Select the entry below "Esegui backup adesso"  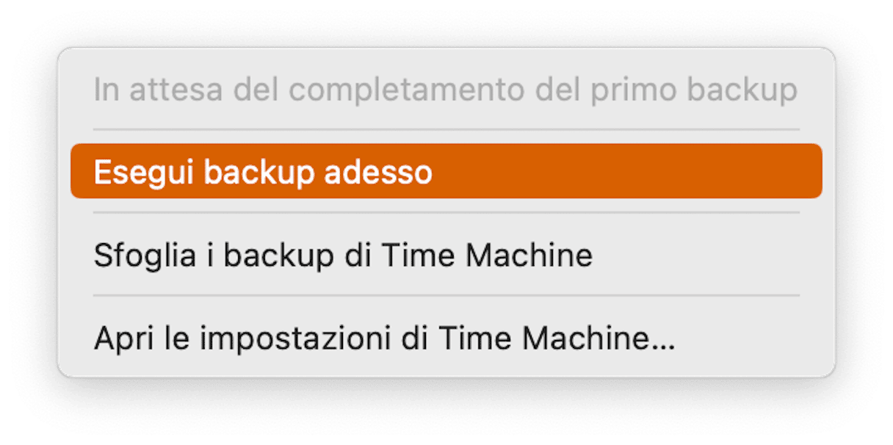tap(446, 255)
